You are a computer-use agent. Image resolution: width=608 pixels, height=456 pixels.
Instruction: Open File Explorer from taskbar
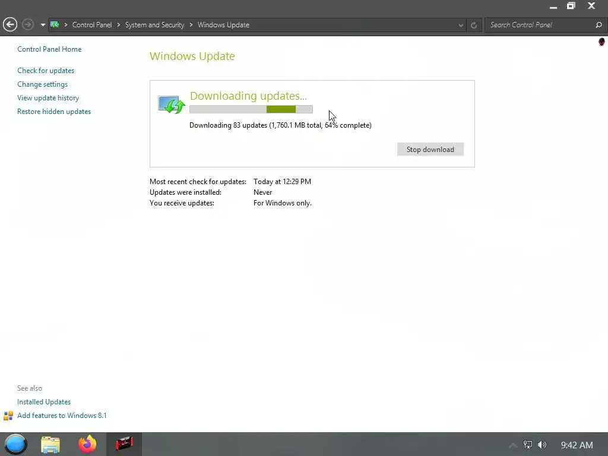[x=50, y=444]
